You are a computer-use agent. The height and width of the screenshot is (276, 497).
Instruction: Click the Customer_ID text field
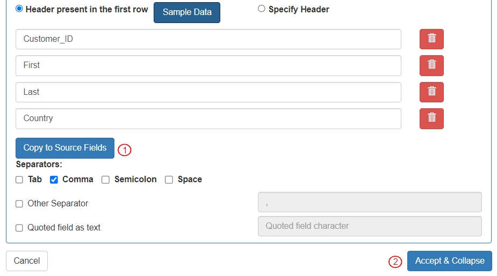(208, 39)
